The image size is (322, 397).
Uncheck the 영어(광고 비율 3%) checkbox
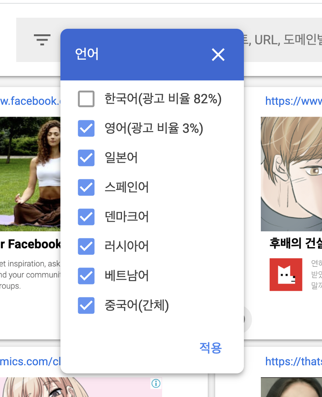86,128
